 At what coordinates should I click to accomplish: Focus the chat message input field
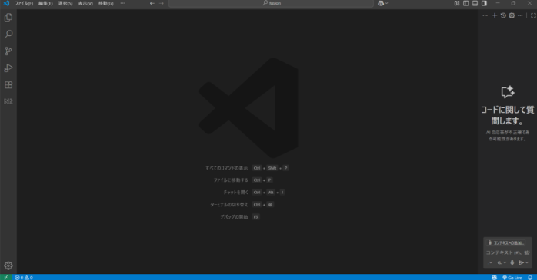(x=508, y=252)
